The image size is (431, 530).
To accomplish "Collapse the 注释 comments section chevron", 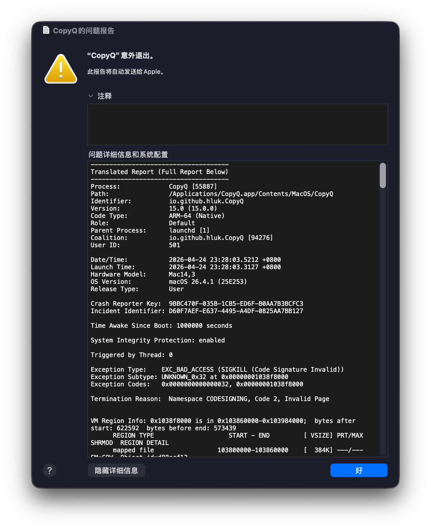I will coord(91,96).
